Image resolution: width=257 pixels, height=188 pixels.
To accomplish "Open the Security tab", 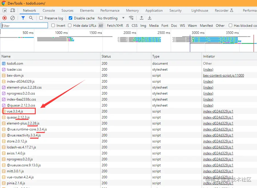I will 175,11.
